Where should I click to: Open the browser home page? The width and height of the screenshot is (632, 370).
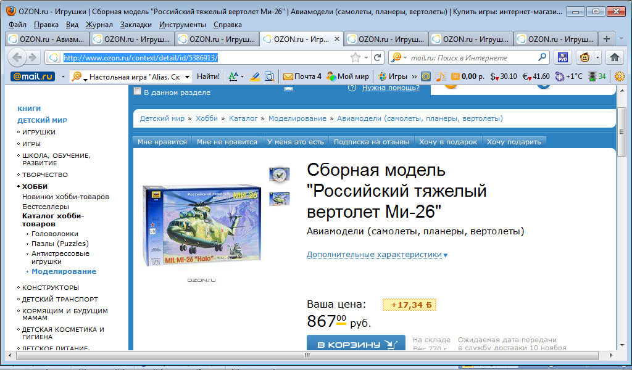click(614, 57)
